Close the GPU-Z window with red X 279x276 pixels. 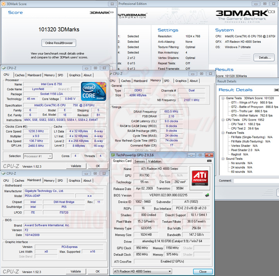[209, 155]
